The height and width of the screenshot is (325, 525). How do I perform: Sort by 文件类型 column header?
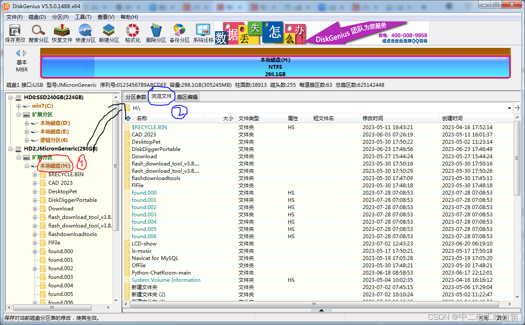coord(249,118)
